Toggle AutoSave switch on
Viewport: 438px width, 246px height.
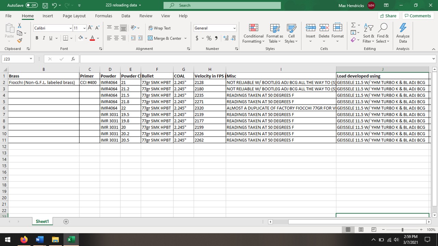coord(32,5)
